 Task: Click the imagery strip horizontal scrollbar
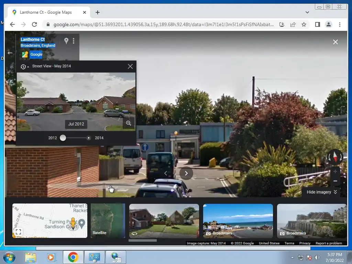click(143, 240)
